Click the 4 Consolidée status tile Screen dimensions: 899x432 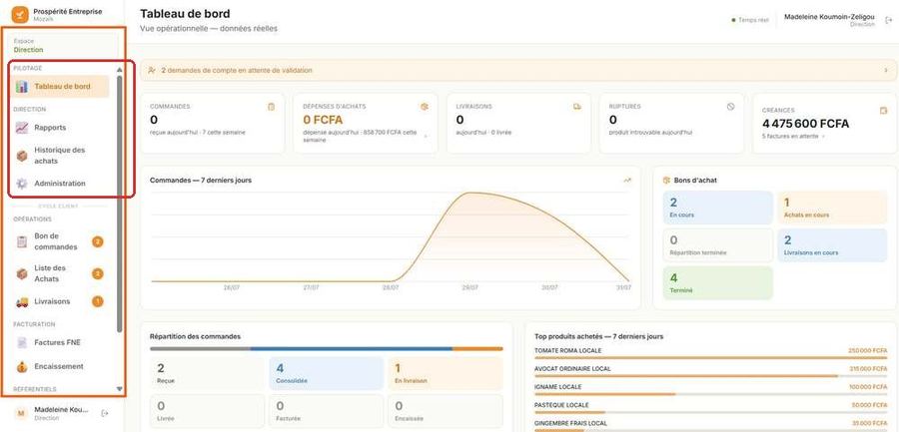[327, 373]
